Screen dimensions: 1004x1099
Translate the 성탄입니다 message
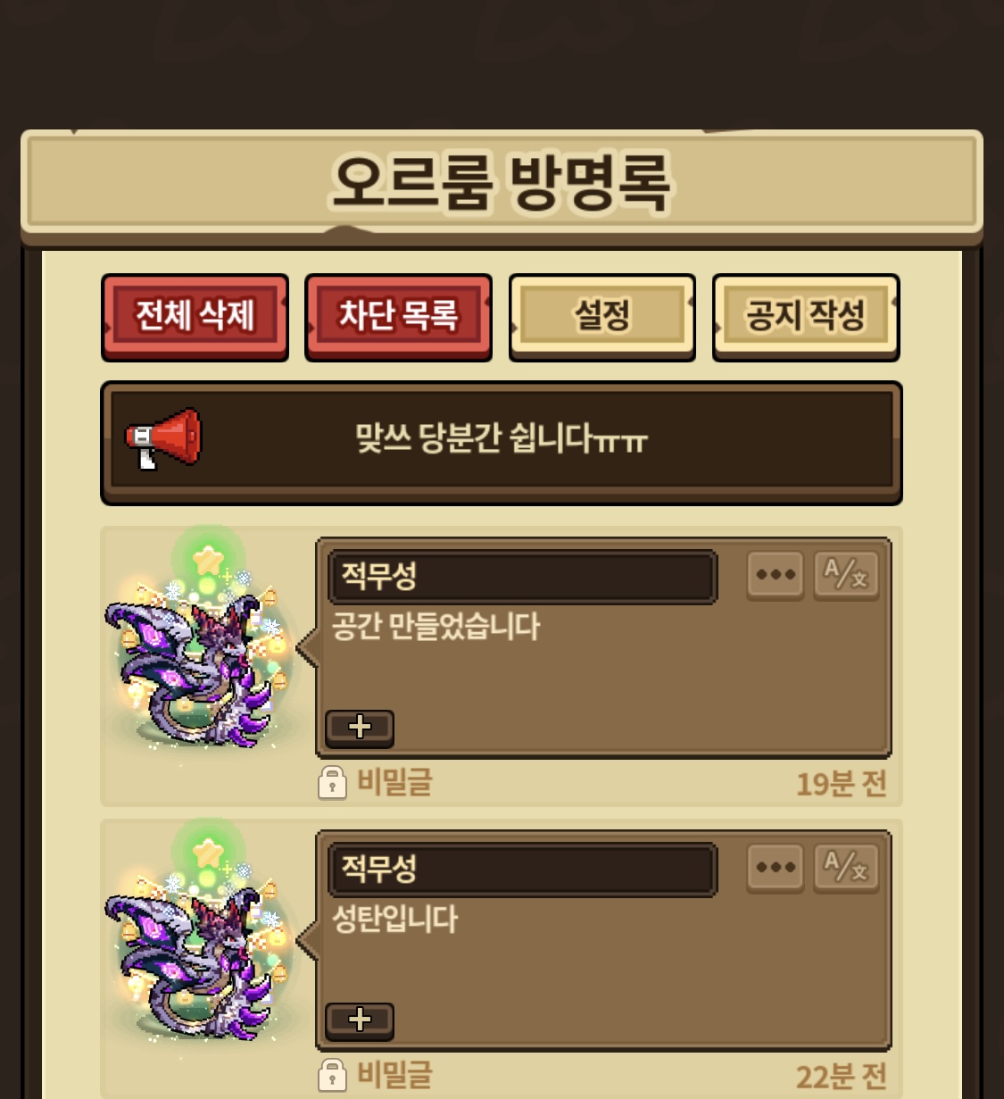846,867
